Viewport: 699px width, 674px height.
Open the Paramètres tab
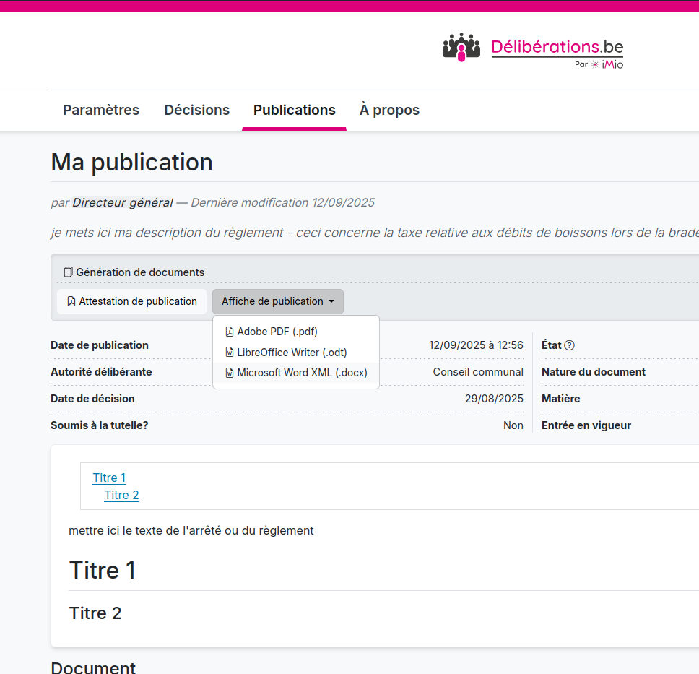tap(101, 110)
